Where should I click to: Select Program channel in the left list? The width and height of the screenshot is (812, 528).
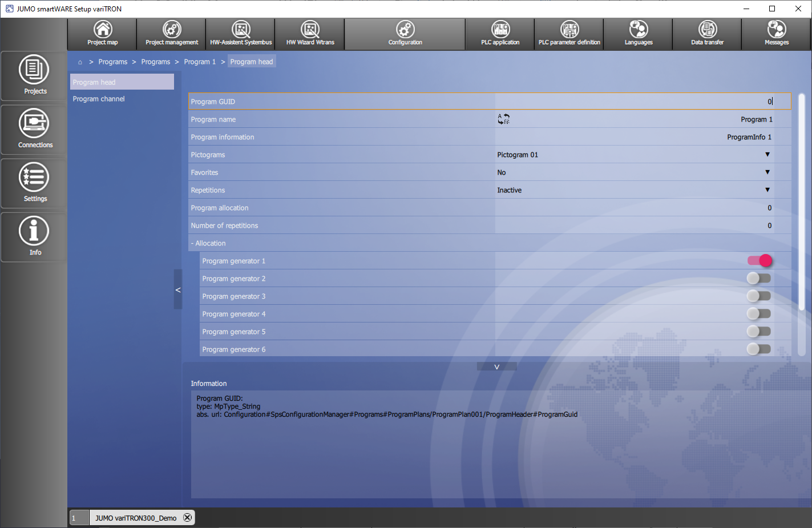[99, 99]
